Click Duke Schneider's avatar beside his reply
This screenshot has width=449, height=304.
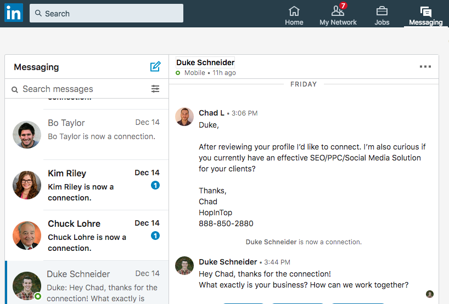tap(184, 266)
